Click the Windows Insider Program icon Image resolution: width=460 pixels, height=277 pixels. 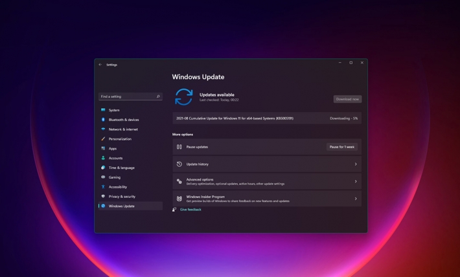pyautogui.click(x=179, y=199)
